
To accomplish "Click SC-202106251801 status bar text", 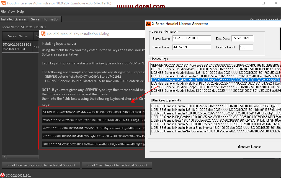I will pyautogui.click(x=18, y=176).
